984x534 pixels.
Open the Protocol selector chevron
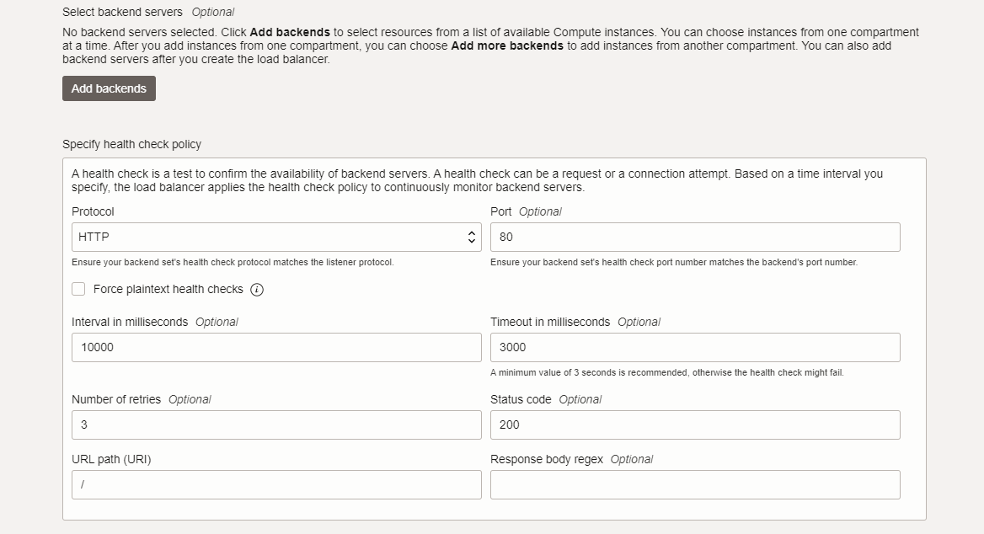471,237
